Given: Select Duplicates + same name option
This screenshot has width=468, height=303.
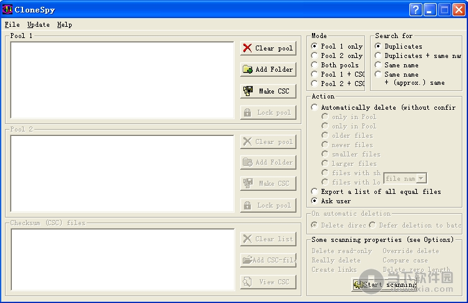Looking at the screenshot, I should pos(418,55).
